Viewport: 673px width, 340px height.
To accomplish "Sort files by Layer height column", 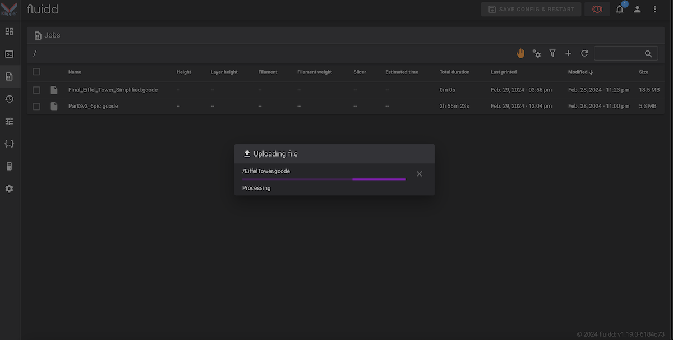I will click(224, 72).
